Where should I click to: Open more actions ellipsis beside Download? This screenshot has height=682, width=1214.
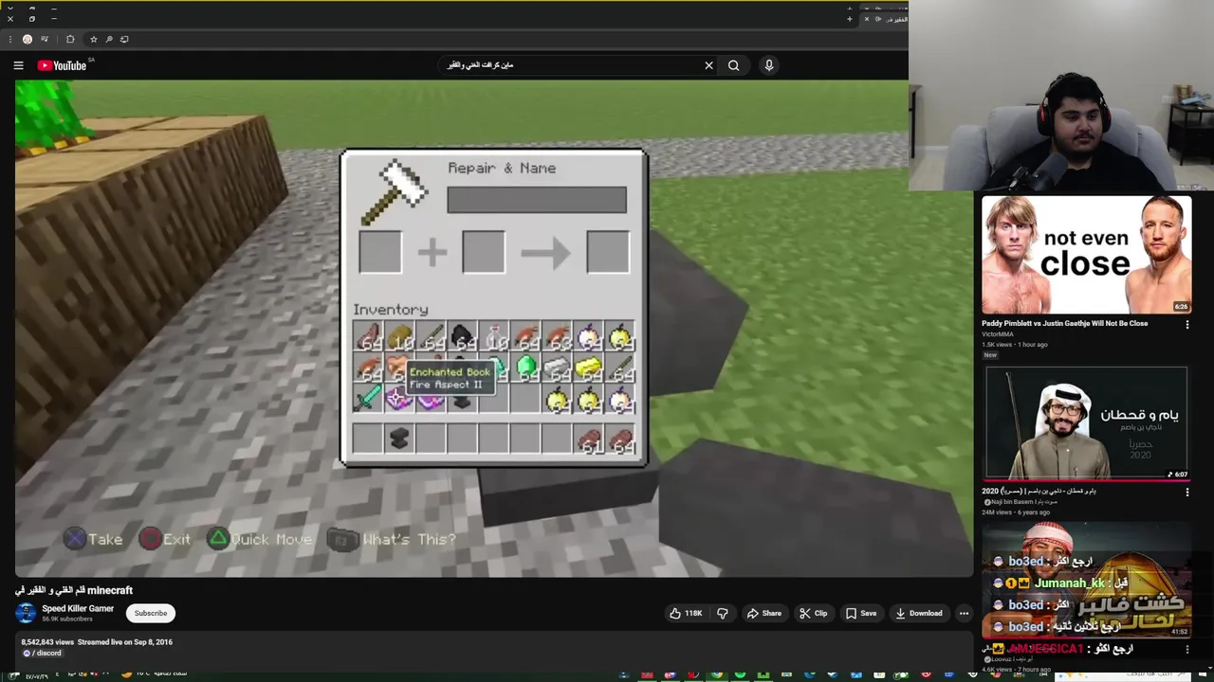click(x=964, y=613)
